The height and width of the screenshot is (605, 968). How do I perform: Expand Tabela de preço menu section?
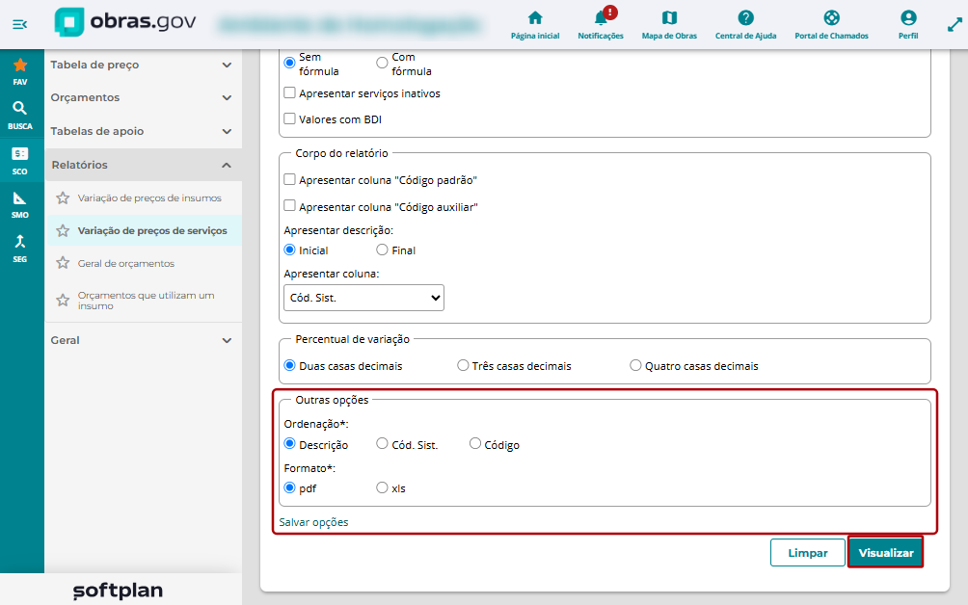pos(142,65)
